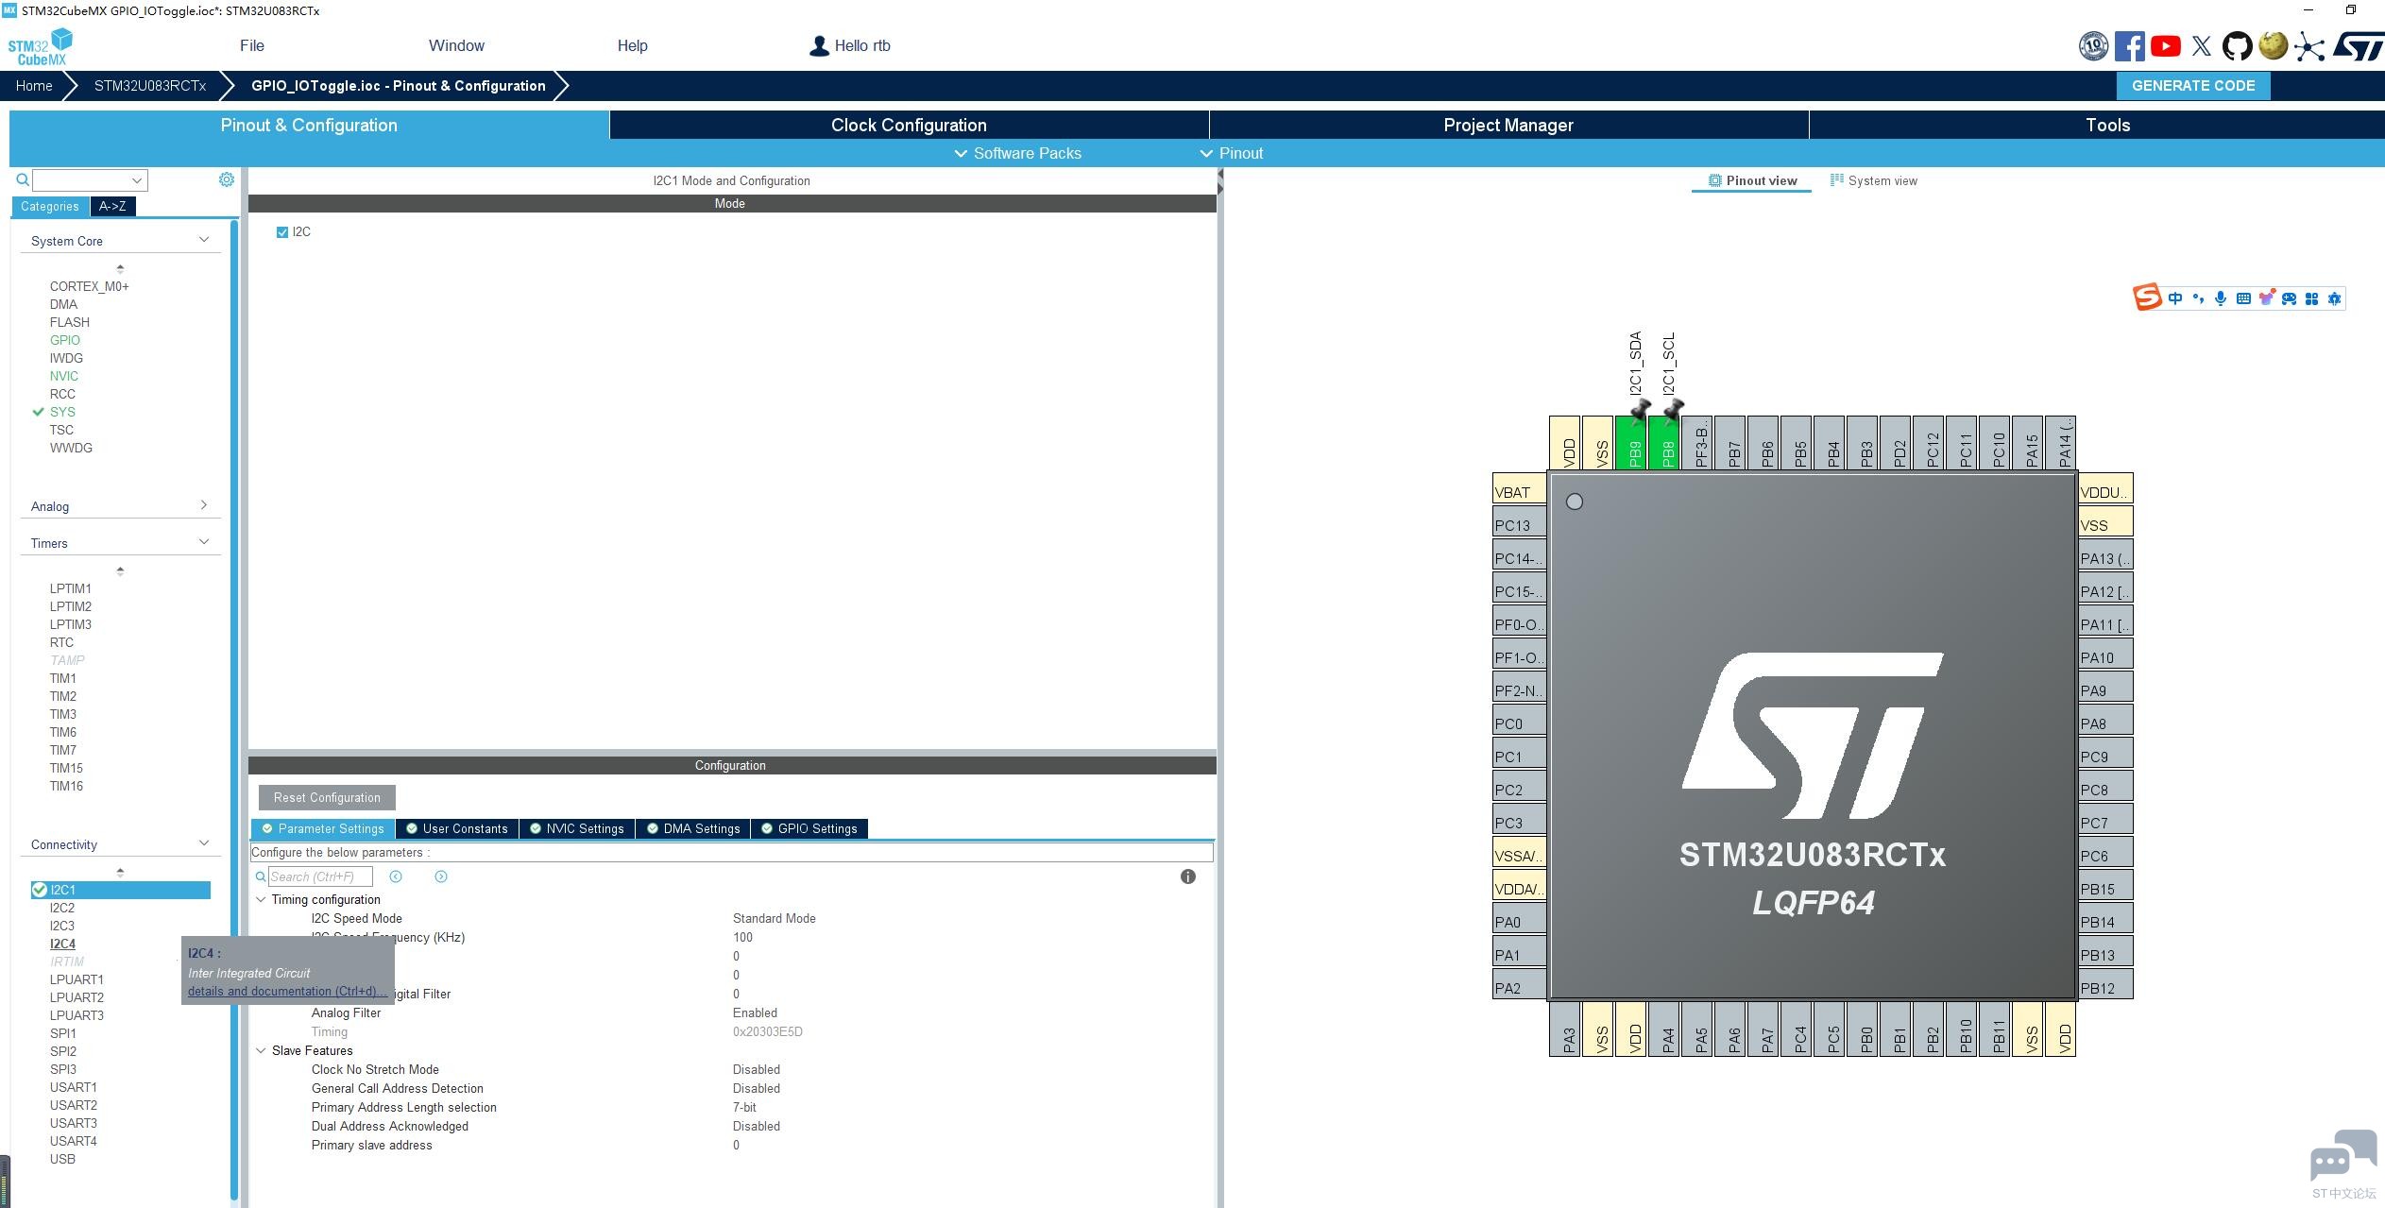Collapse the Timers category
The image size is (2385, 1208).
(x=204, y=542)
